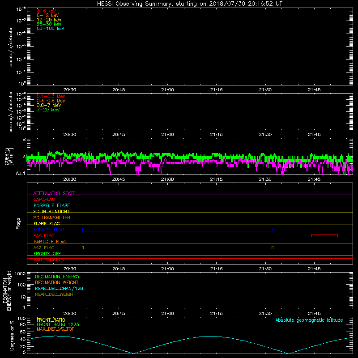
Task: Click the 0.8-7 MeV legend label
Action: coord(49,105)
